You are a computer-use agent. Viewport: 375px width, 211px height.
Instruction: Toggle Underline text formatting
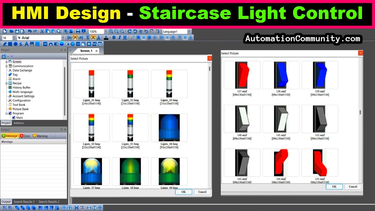[125, 38]
